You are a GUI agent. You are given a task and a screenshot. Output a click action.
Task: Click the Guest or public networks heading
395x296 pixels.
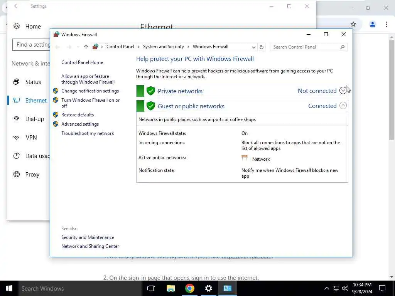tap(191, 106)
